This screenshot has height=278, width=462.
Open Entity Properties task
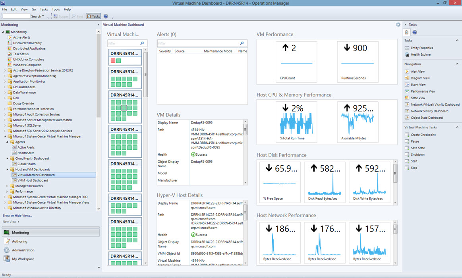pyautogui.click(x=421, y=48)
